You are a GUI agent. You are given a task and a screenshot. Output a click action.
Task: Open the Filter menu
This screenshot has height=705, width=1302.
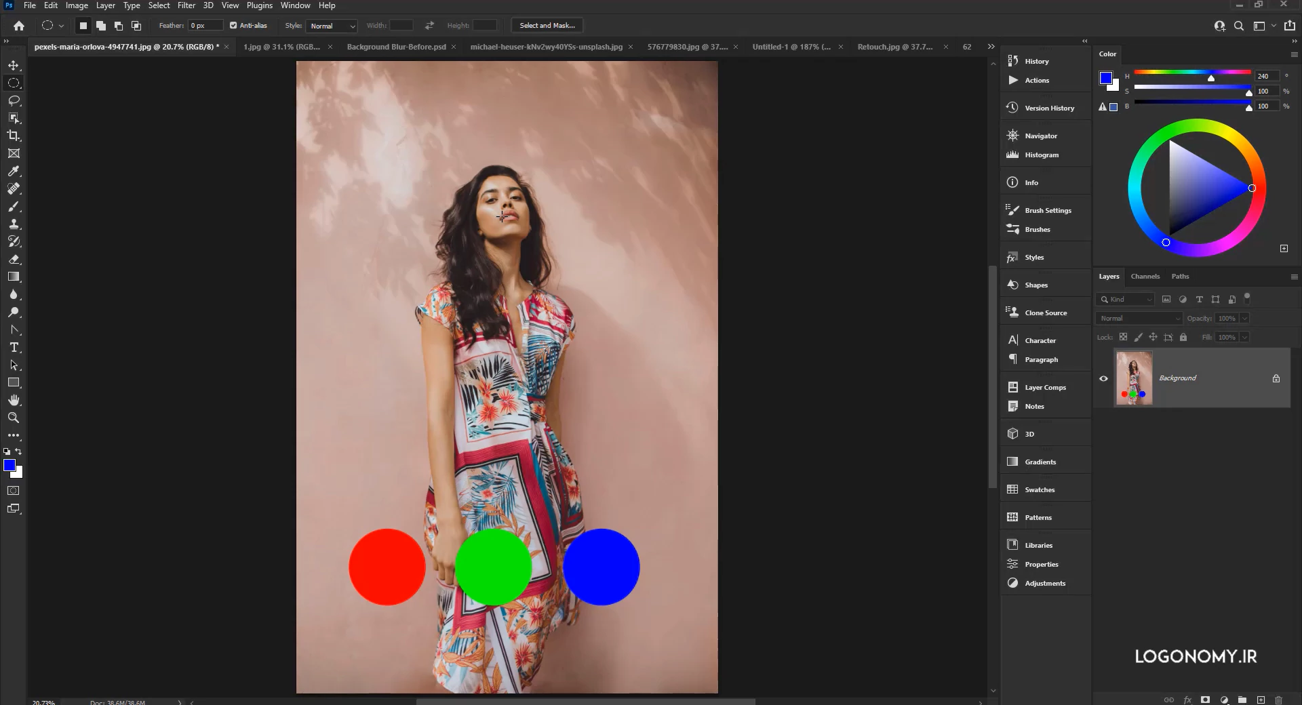point(186,5)
